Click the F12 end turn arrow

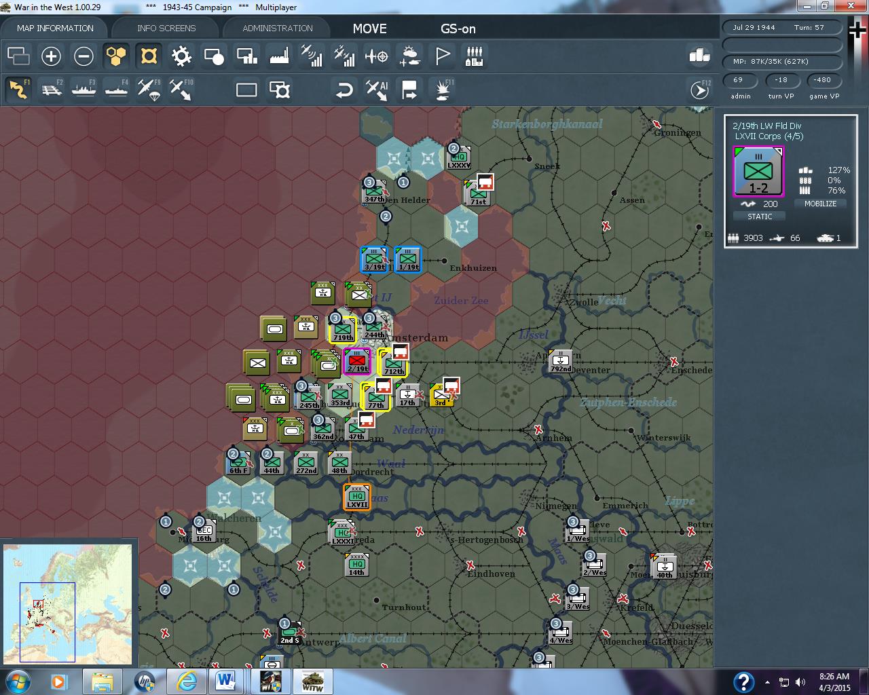[700, 90]
